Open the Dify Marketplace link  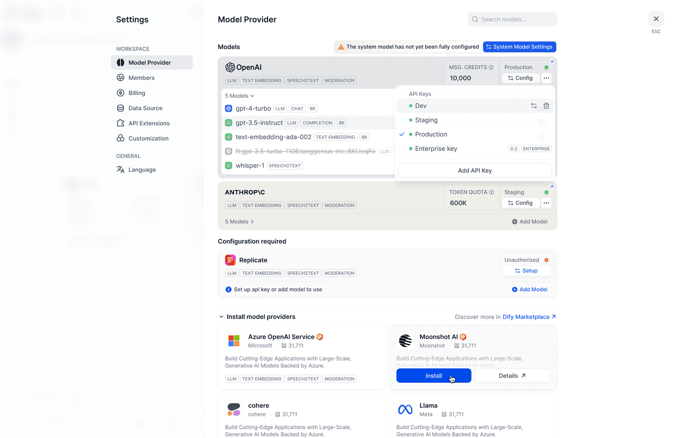click(529, 317)
